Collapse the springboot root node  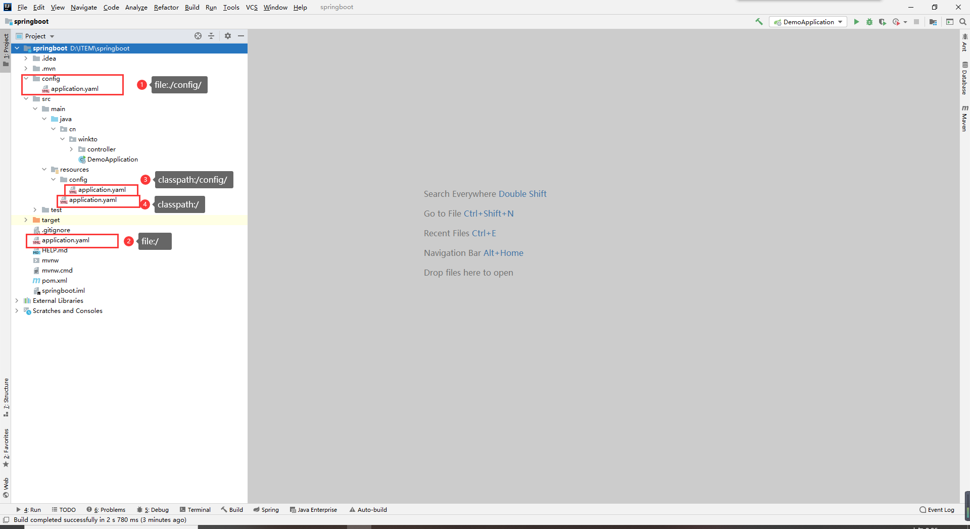click(17, 48)
